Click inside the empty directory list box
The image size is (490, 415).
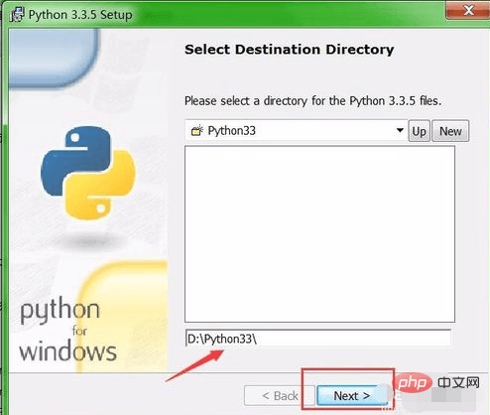pyautogui.click(x=319, y=234)
